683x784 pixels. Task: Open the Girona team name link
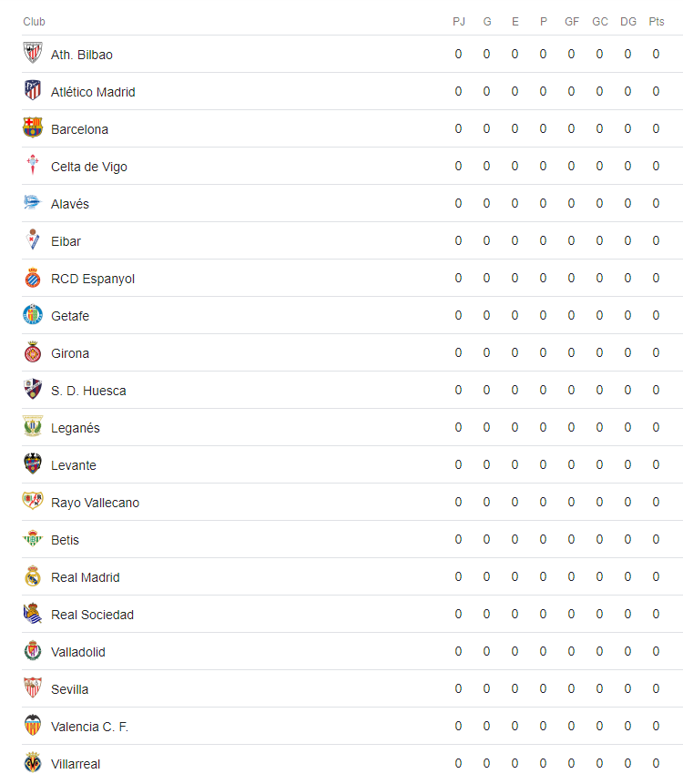(70, 353)
